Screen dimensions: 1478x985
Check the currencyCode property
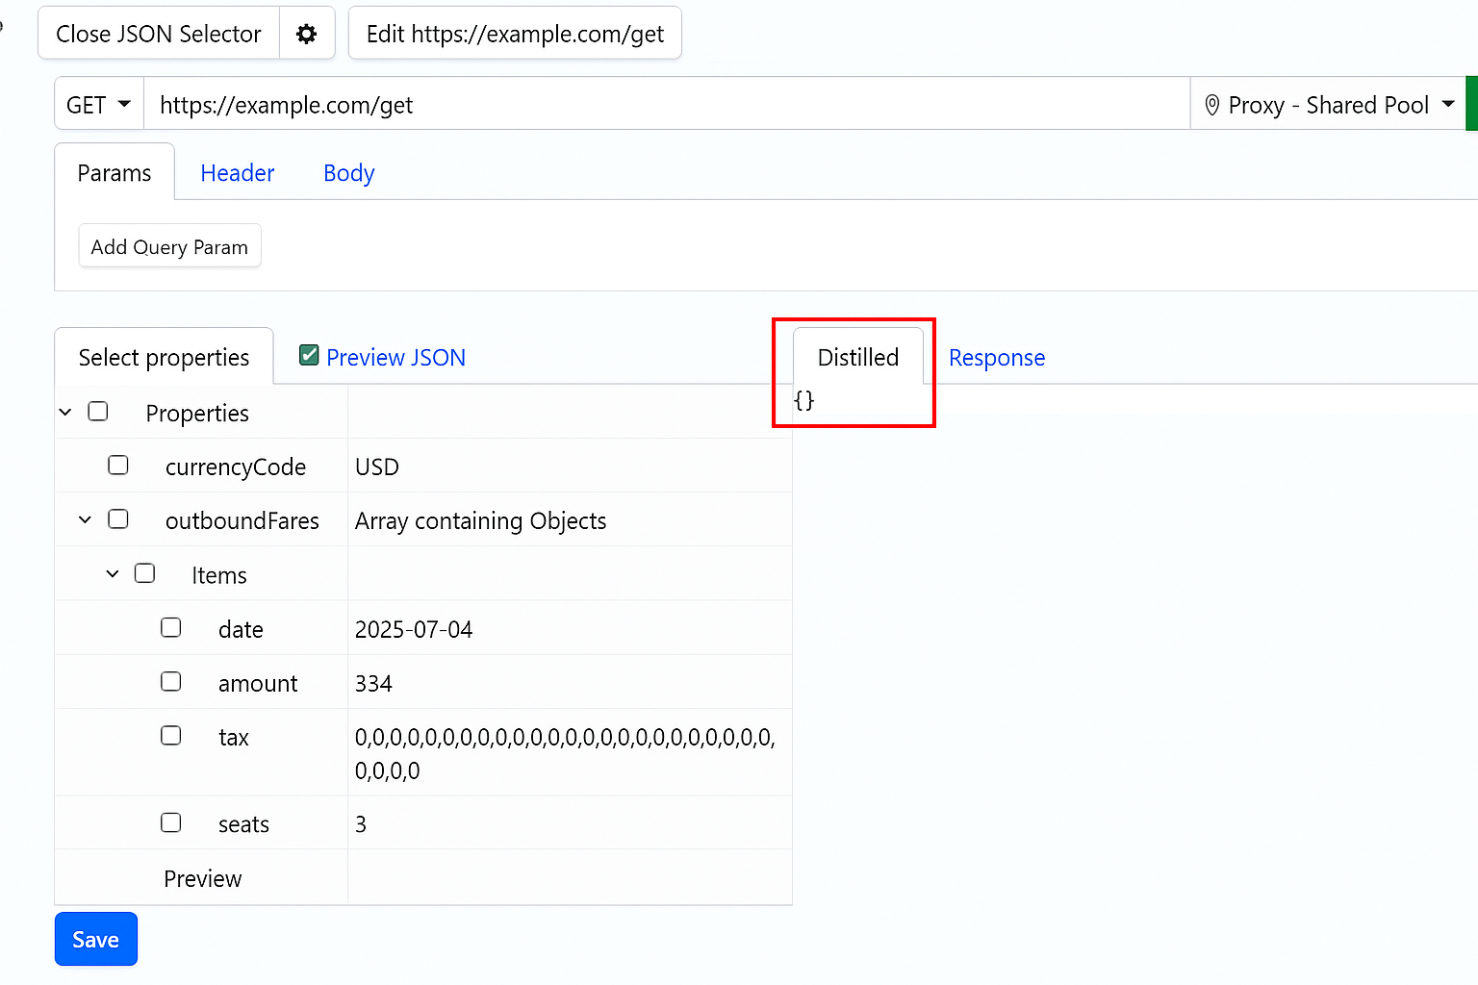(117, 465)
